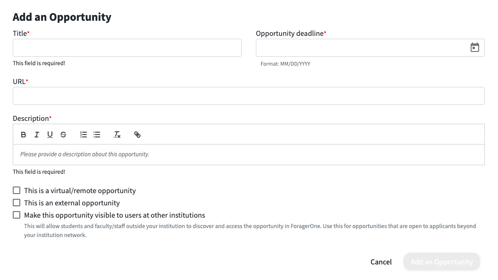The height and width of the screenshot is (280, 498).
Task: Underline selected description text
Action: [50, 135]
